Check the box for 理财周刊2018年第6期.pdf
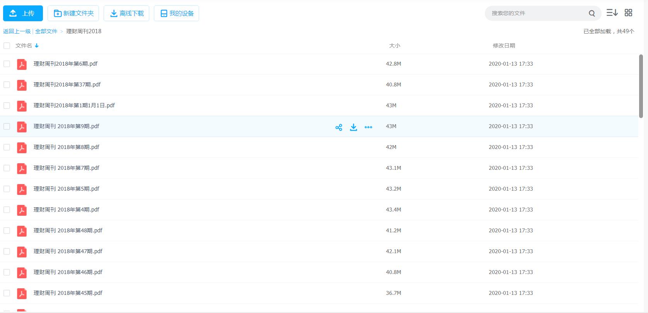Image resolution: width=648 pixels, height=313 pixels. point(7,64)
